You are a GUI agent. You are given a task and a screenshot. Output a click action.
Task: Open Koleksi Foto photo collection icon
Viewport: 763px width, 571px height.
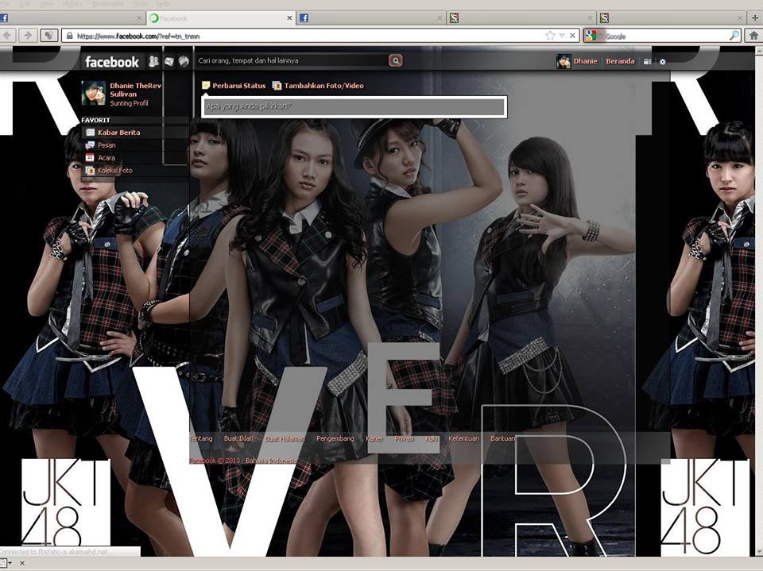pos(90,170)
